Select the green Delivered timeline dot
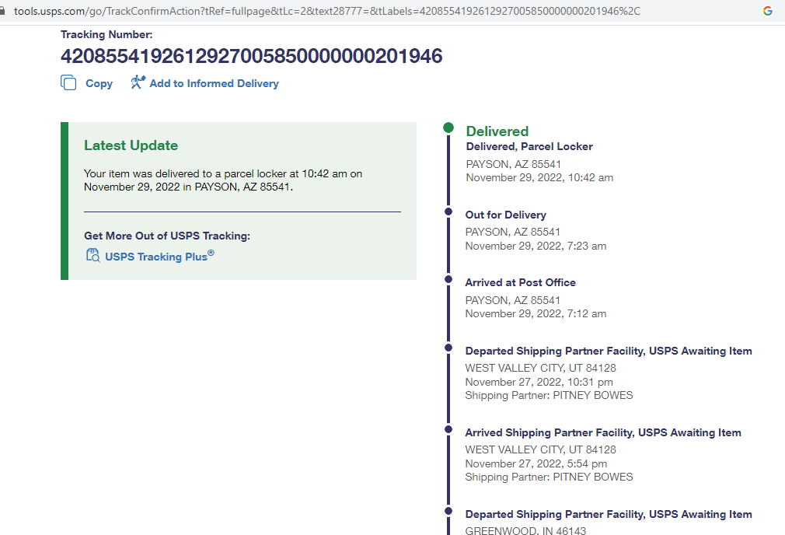Screen dimensions: 785x535 point(448,128)
